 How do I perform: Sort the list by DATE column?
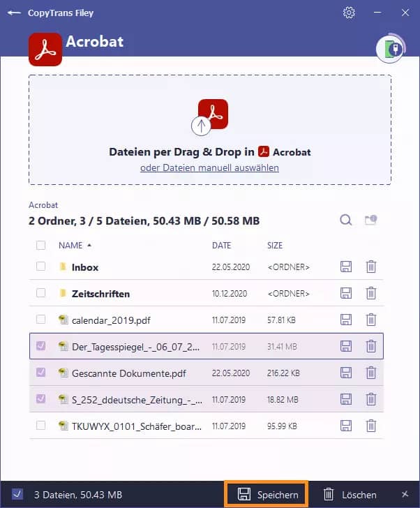click(x=221, y=246)
